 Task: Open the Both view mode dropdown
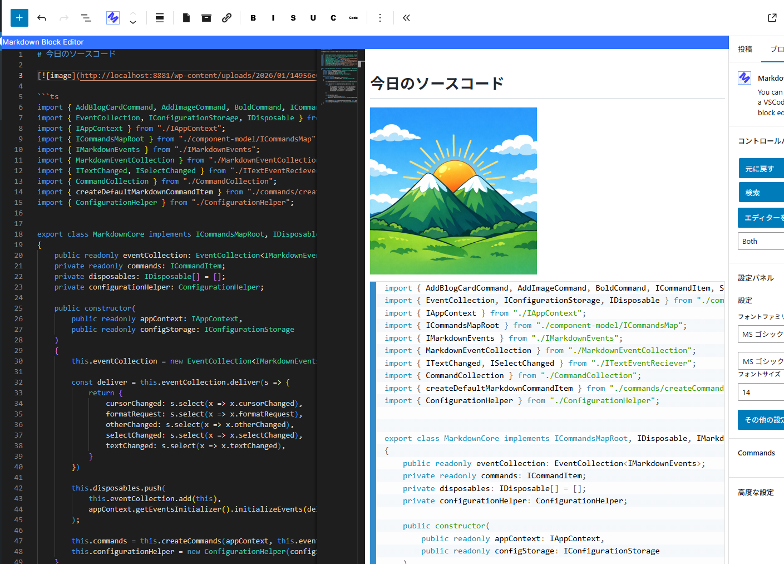point(761,241)
